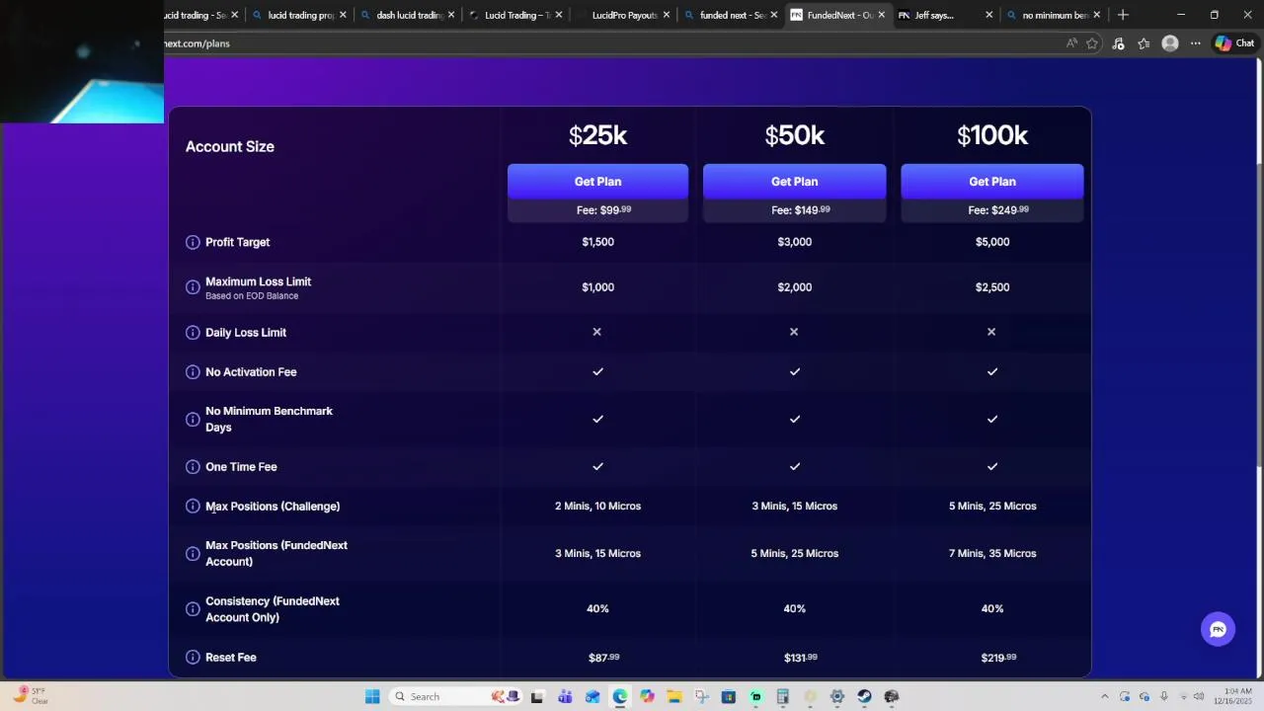Open info icon for Max Positions (Challenge)
Screen dimensions: 1264x711
click(x=193, y=507)
